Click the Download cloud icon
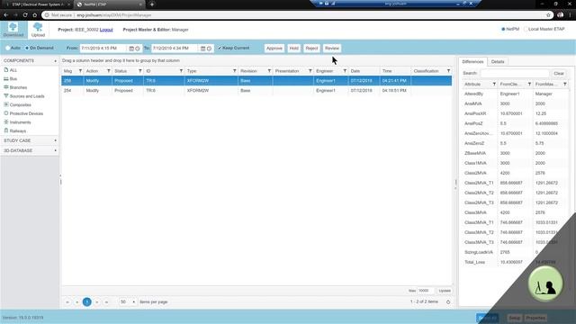 coord(13,27)
